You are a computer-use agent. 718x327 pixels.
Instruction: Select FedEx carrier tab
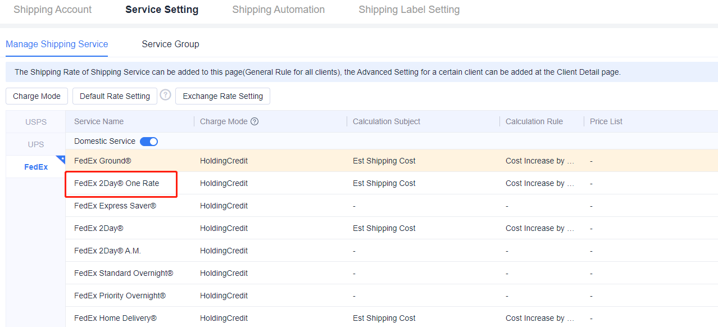click(x=36, y=167)
